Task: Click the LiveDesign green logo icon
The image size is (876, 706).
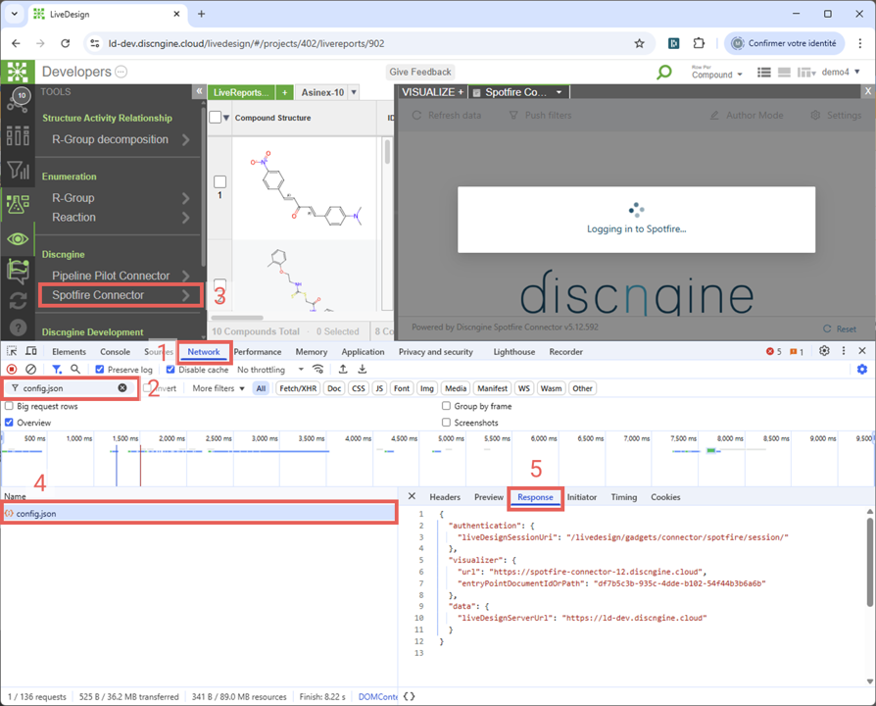Action: pyautogui.click(x=18, y=72)
